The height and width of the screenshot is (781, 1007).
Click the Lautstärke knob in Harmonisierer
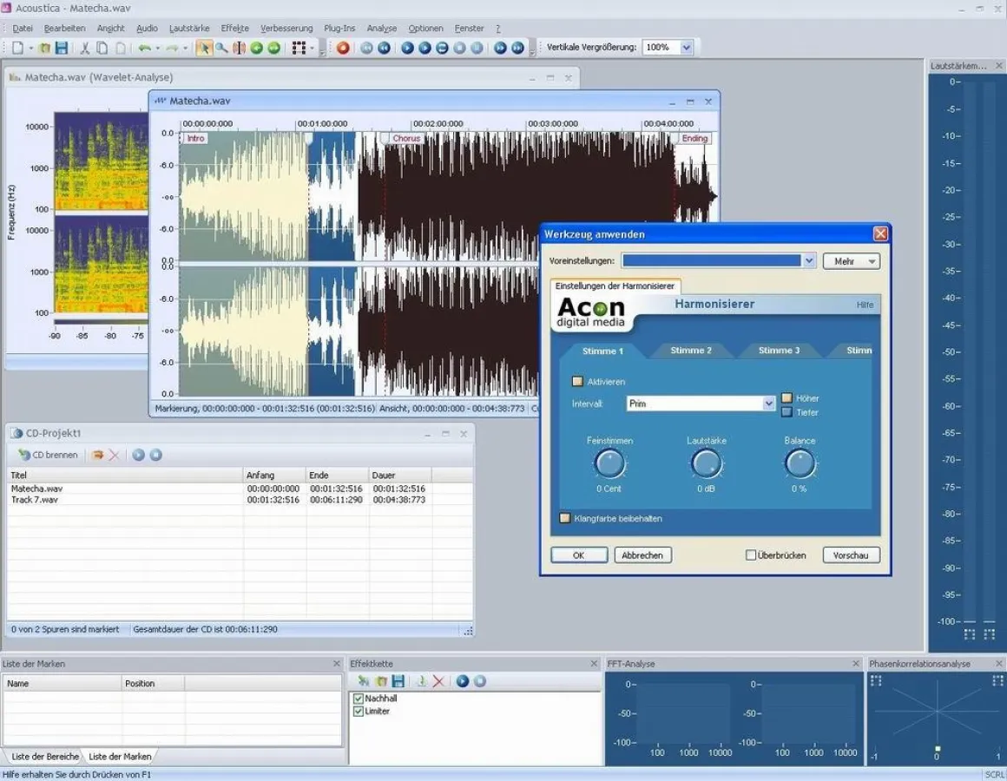pos(707,464)
